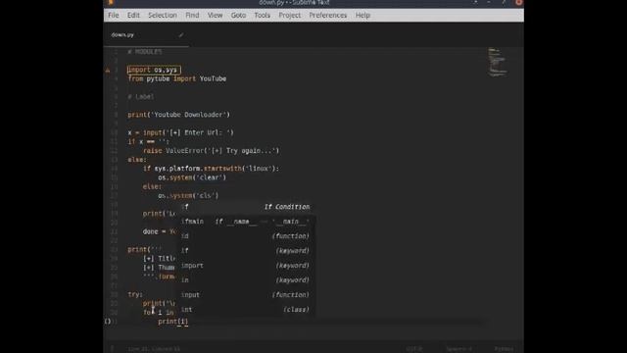Click the minimap code overview
Image resolution: width=627 pixels, height=353 pixels.
(498, 63)
